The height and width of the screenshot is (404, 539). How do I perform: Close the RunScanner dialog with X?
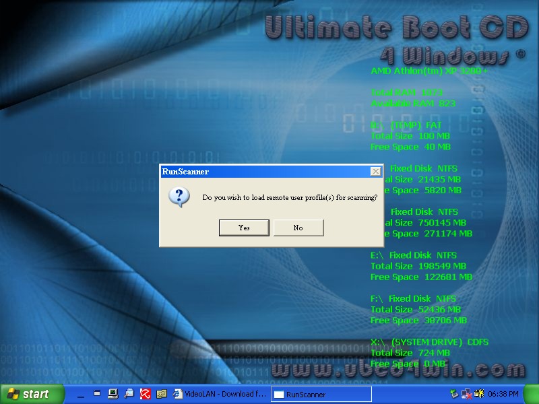pyautogui.click(x=375, y=172)
